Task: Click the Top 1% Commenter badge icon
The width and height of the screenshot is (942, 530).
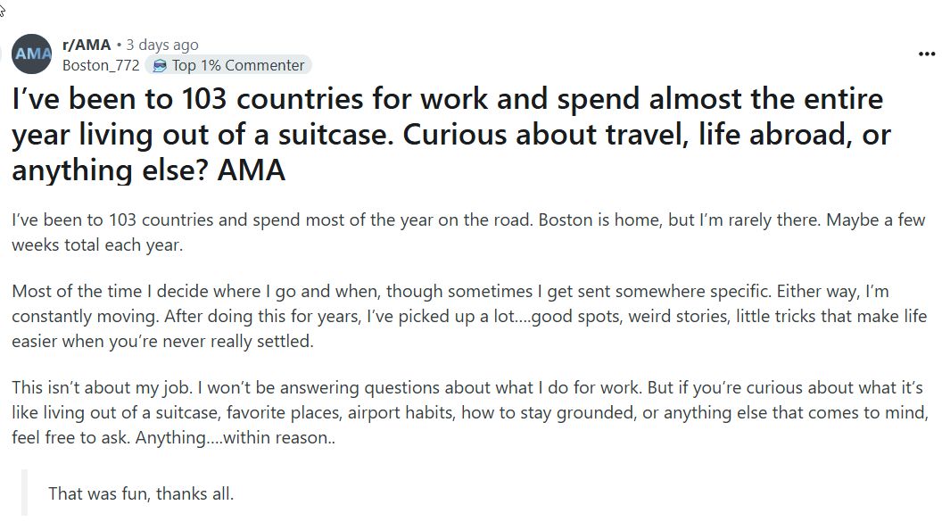Action: (x=159, y=65)
